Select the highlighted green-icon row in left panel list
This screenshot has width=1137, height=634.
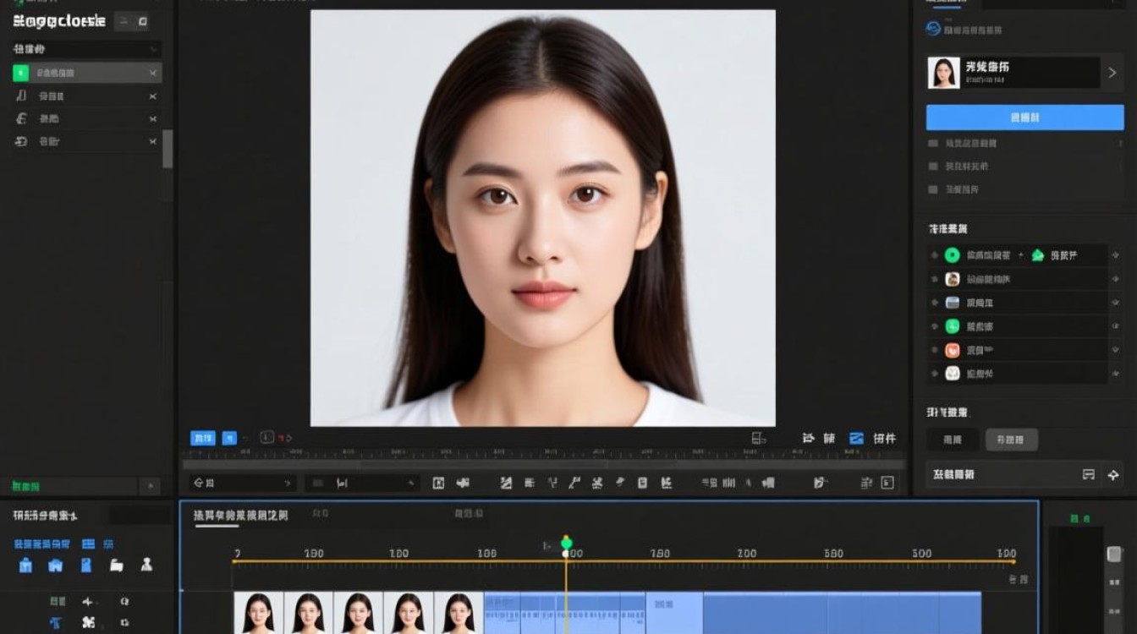pyautogui.click(x=86, y=73)
